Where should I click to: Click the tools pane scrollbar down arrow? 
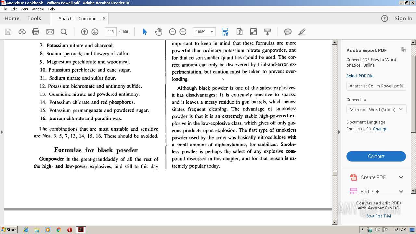point(413,191)
